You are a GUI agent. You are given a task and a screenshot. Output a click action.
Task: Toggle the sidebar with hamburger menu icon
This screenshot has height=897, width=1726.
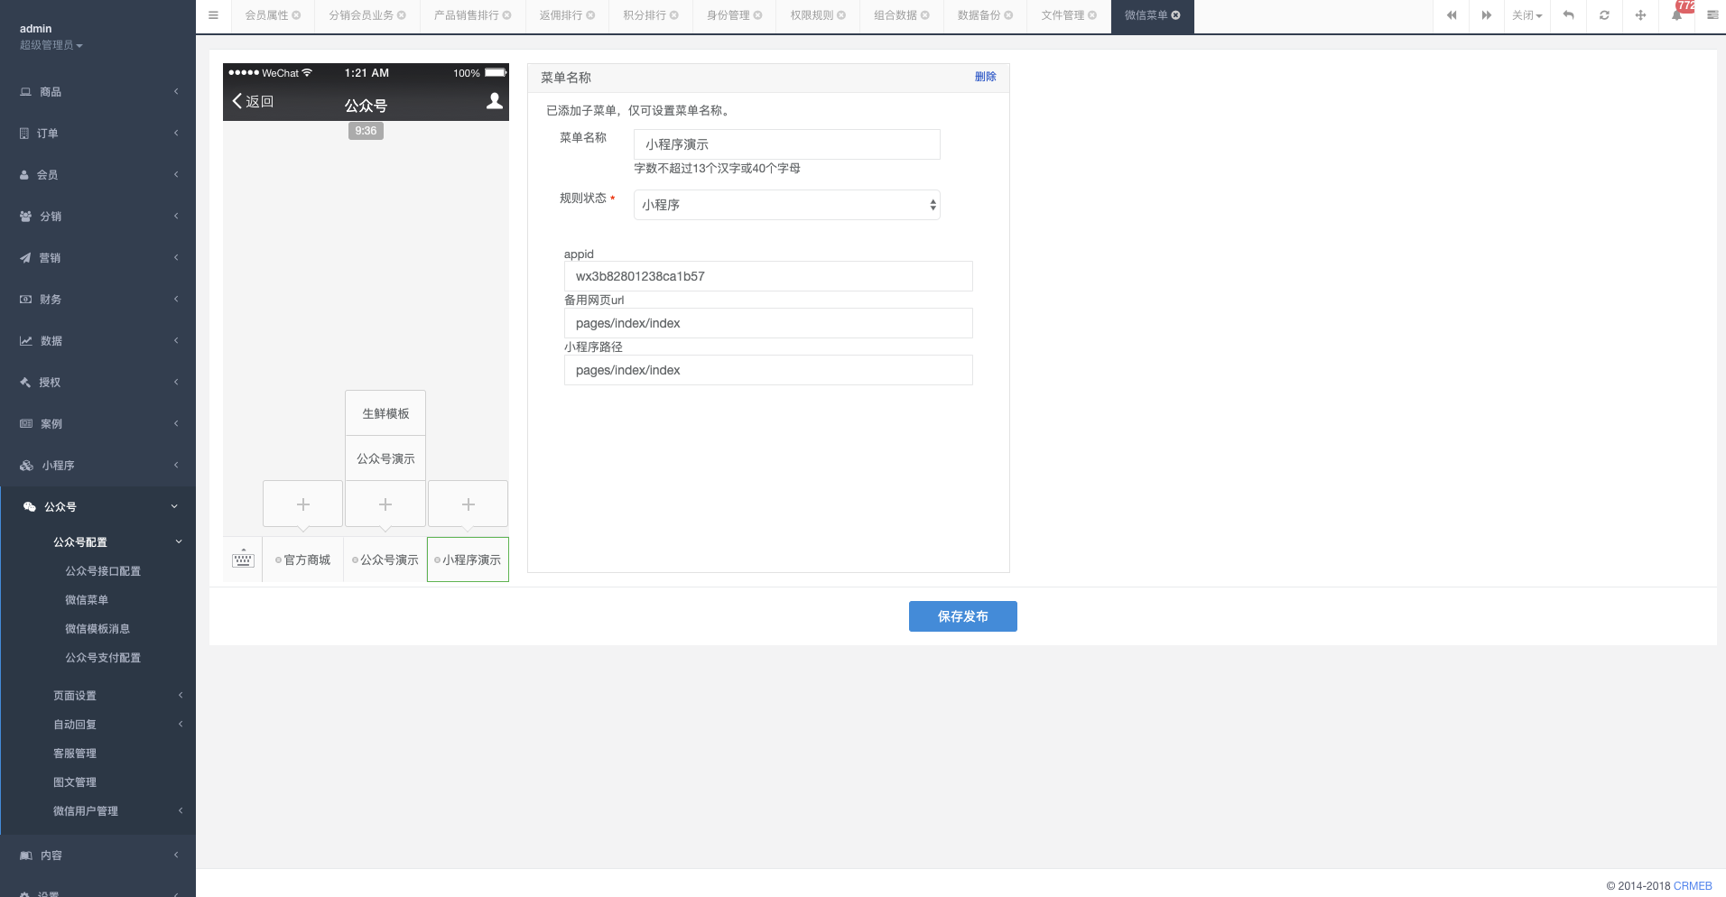(x=214, y=15)
